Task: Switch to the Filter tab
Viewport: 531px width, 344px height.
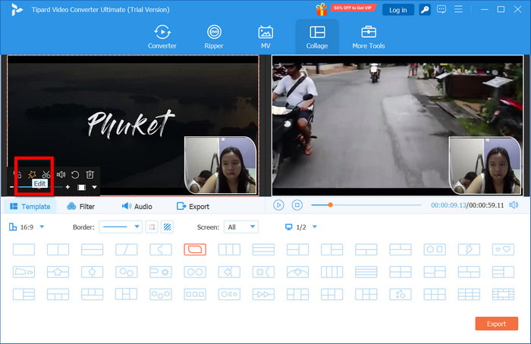Action: point(81,206)
